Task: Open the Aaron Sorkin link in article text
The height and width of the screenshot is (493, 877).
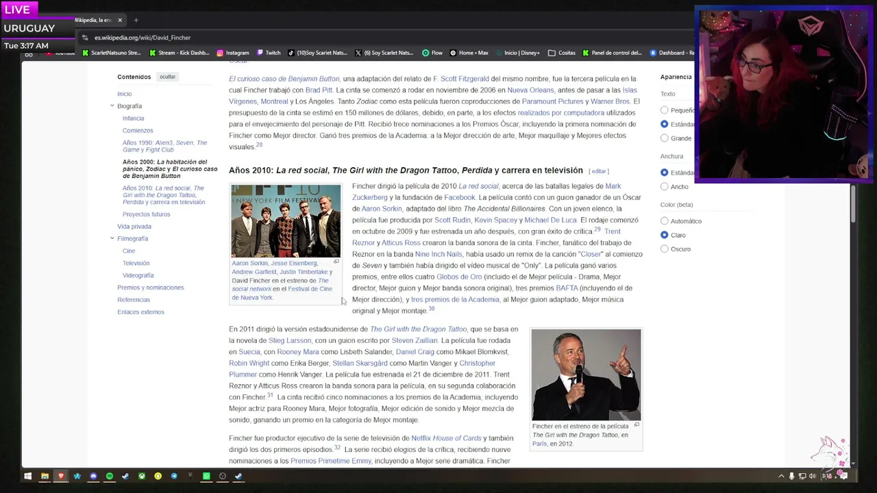Action: [382, 209]
